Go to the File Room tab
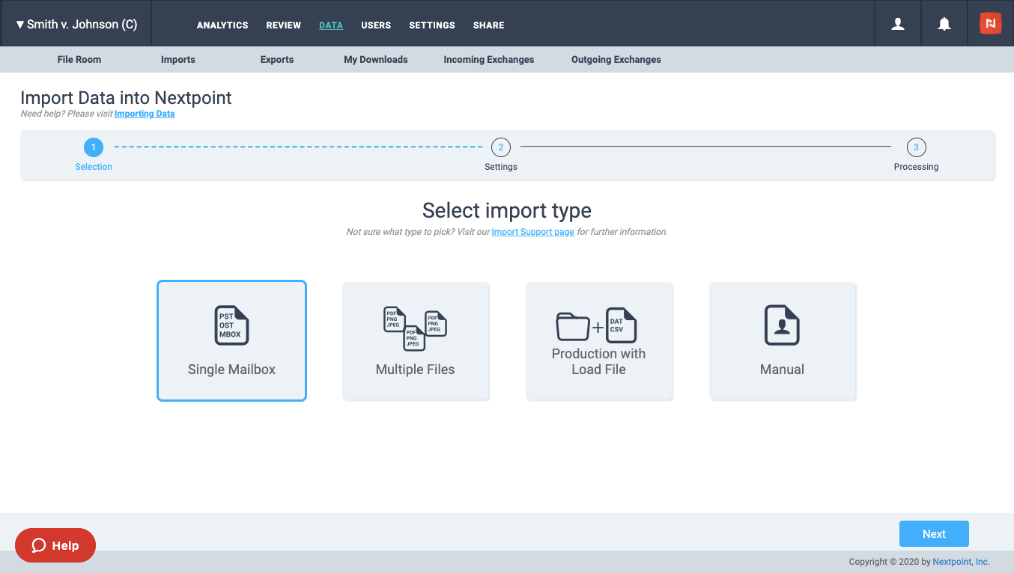Image resolution: width=1014 pixels, height=573 pixels. (x=79, y=59)
